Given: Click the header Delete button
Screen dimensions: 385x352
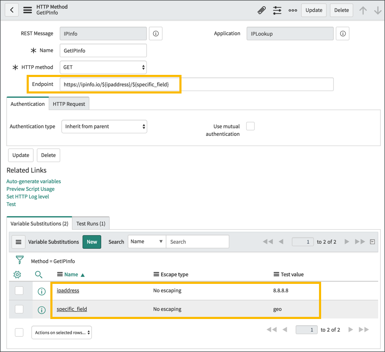Looking at the screenshot, I should coord(341,10).
